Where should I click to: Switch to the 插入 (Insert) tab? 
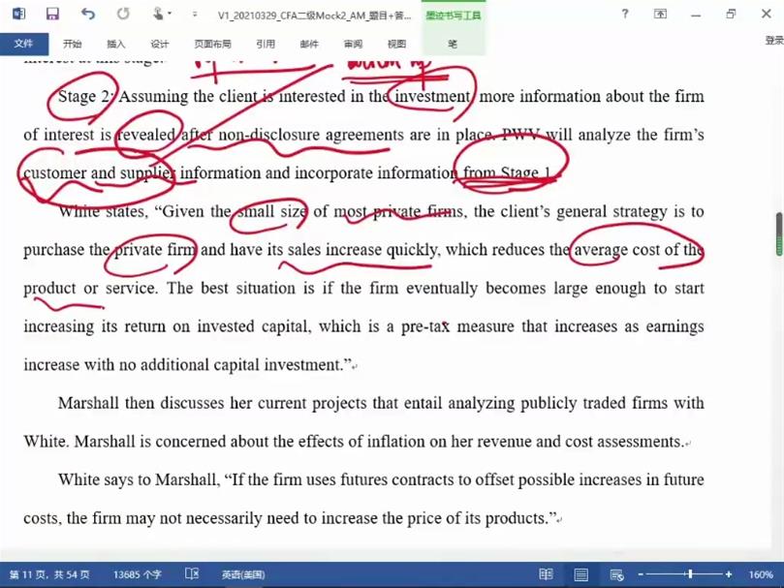(115, 44)
